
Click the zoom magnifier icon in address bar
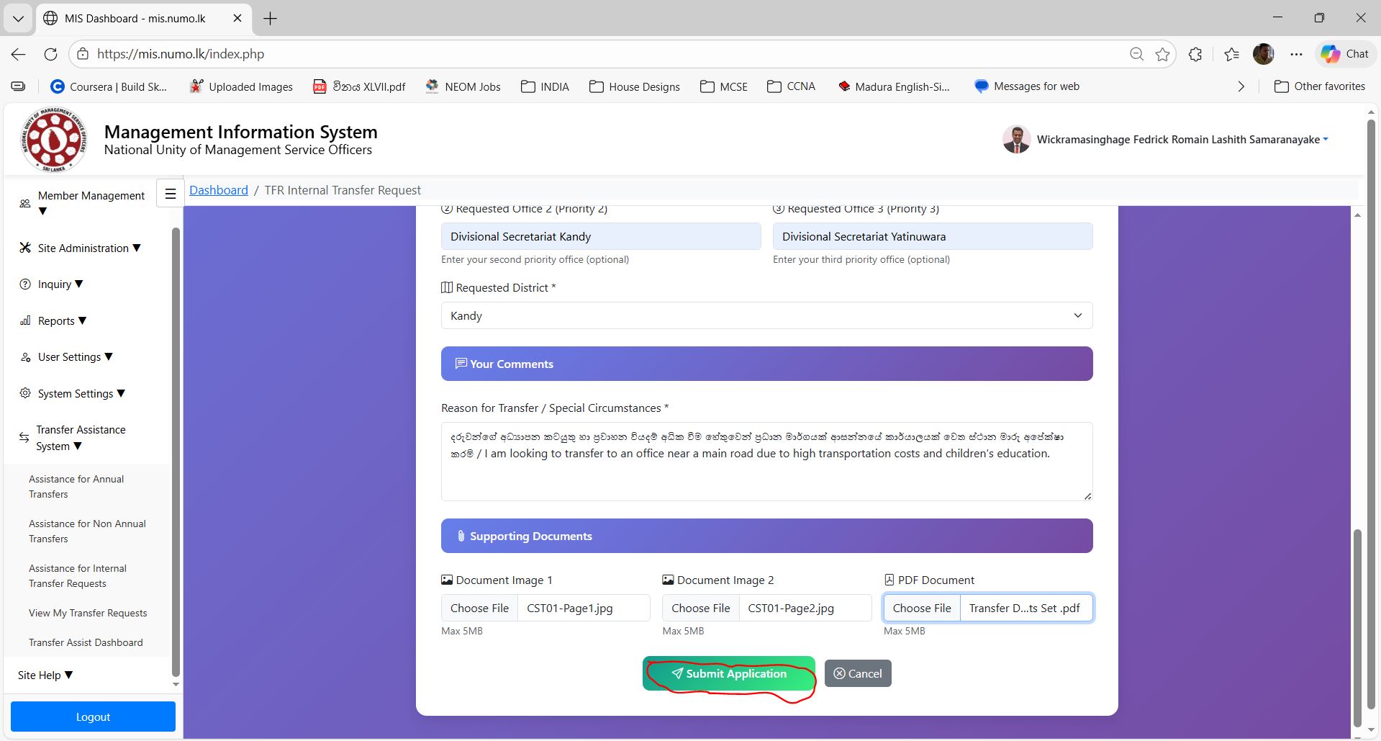click(x=1136, y=54)
